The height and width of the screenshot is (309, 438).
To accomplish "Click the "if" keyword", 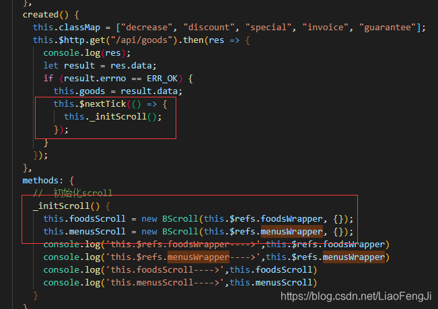I will click(x=48, y=79).
